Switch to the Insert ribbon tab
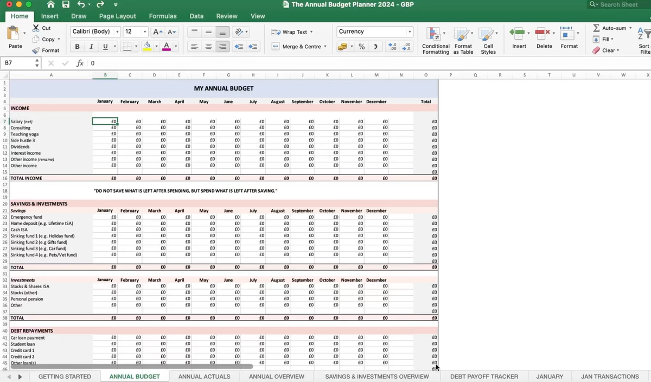The width and height of the screenshot is (651, 382). (50, 16)
